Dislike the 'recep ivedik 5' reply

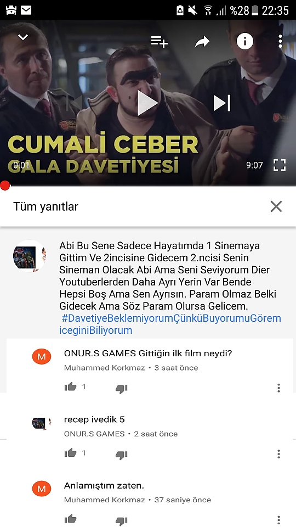(x=122, y=455)
